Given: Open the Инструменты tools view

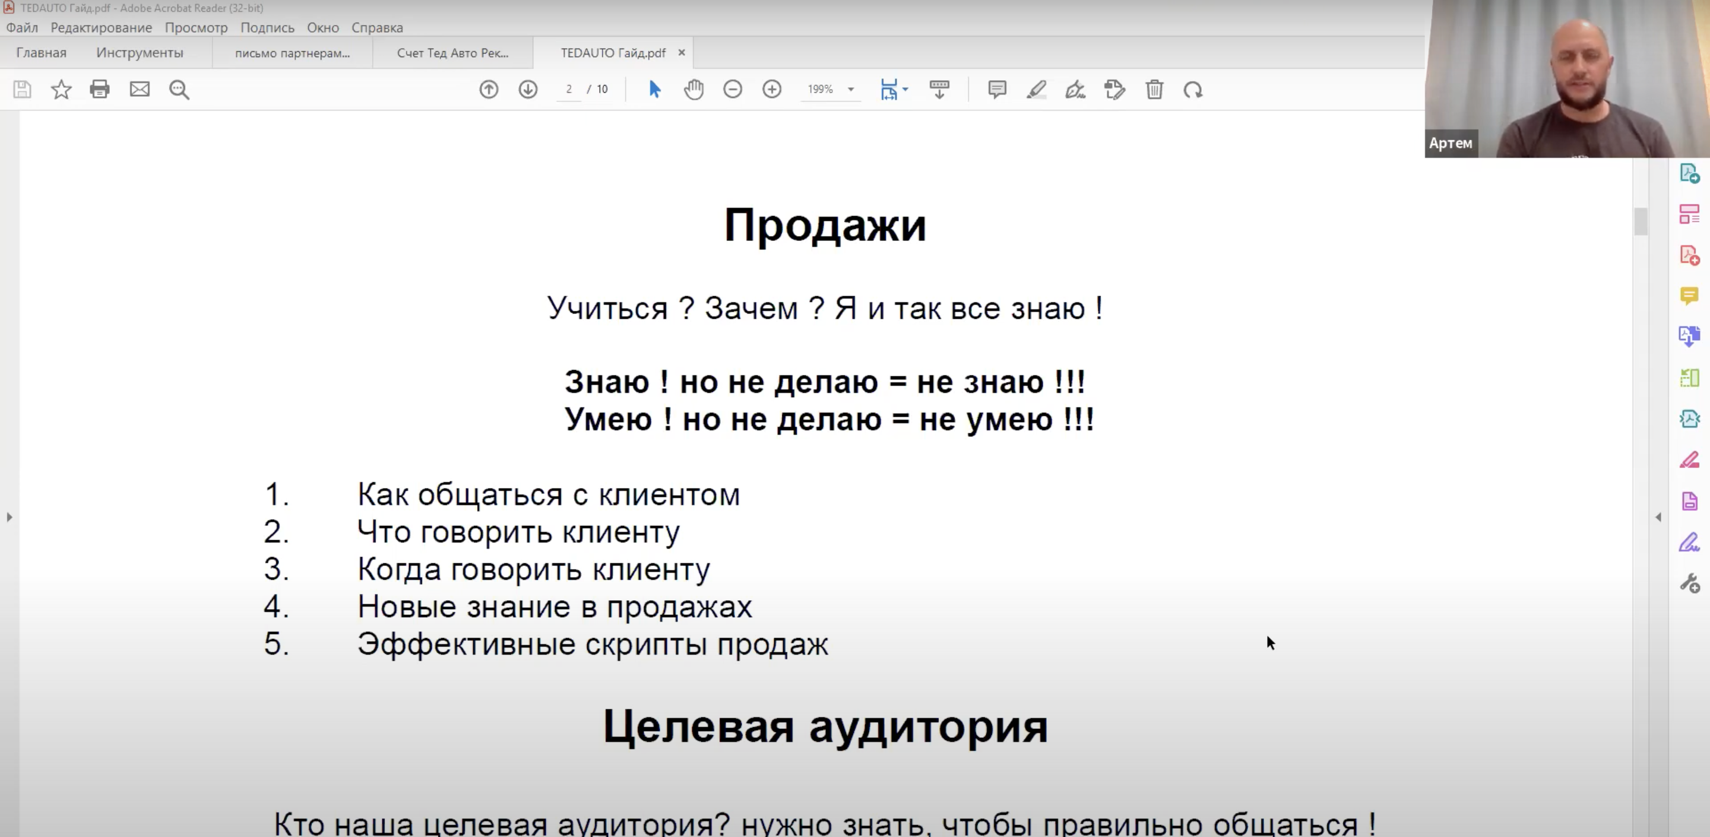Looking at the screenshot, I should pyautogui.click(x=140, y=53).
